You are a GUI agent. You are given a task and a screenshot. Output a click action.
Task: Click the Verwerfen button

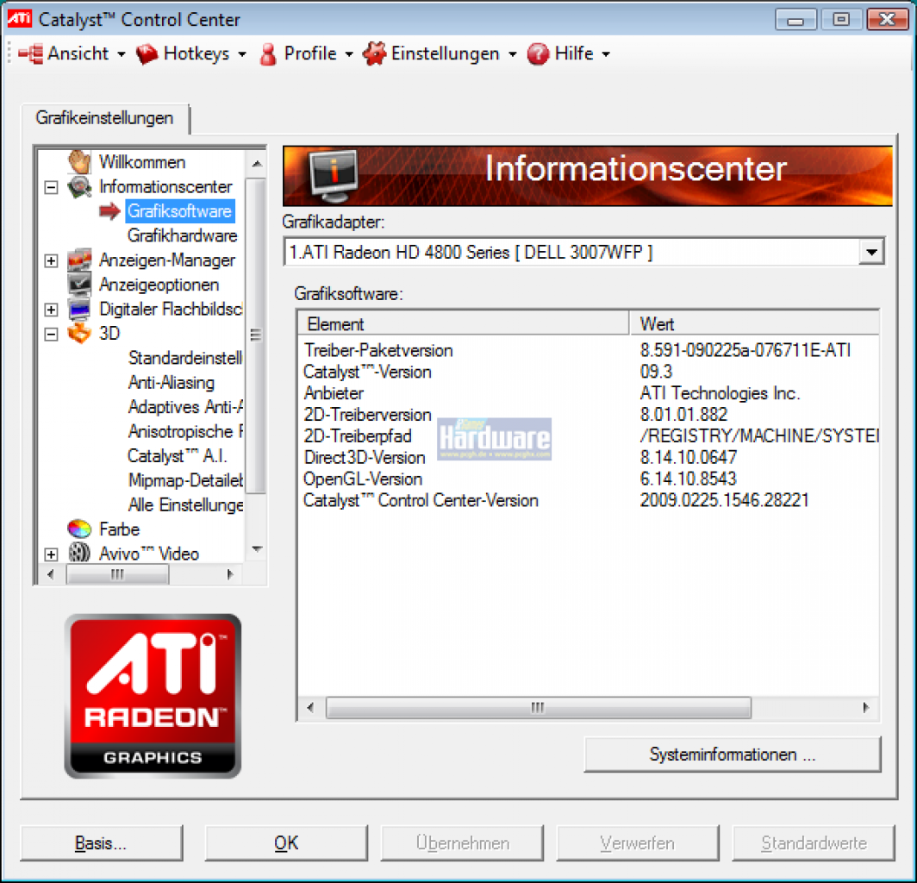coord(638,843)
